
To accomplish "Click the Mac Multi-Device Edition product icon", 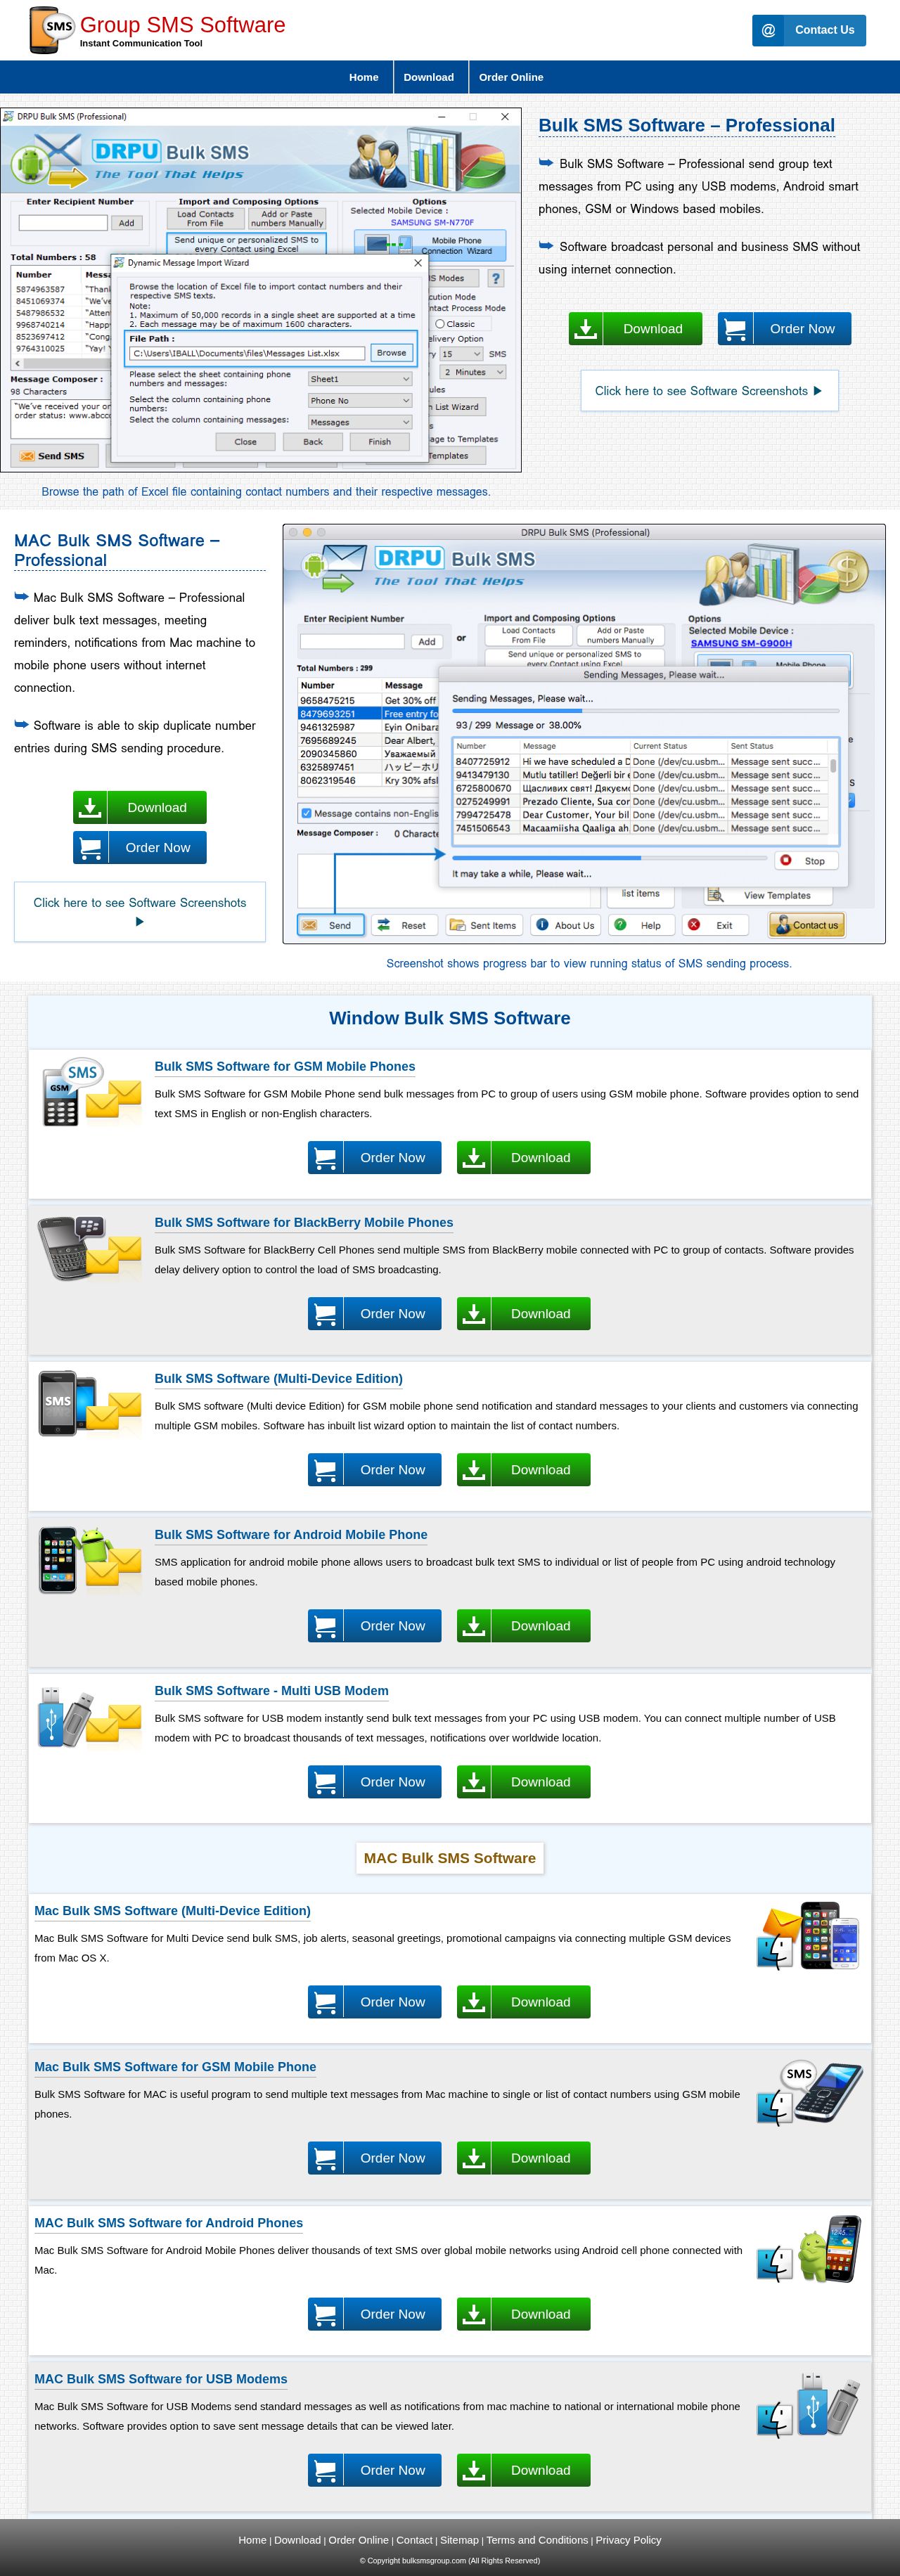I will click(x=809, y=1936).
